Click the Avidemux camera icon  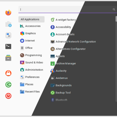53,78
